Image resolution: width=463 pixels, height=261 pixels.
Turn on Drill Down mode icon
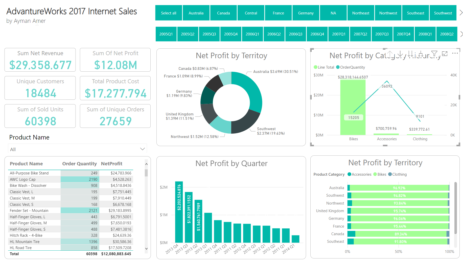pos(400,54)
